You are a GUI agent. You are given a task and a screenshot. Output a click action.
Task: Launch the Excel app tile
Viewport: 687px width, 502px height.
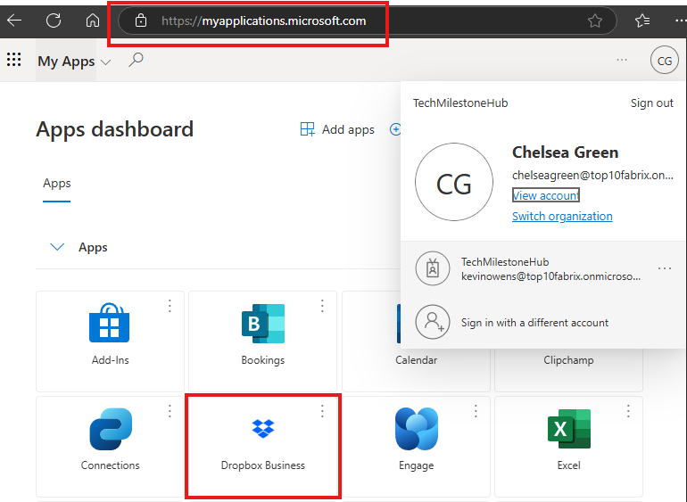(568, 447)
